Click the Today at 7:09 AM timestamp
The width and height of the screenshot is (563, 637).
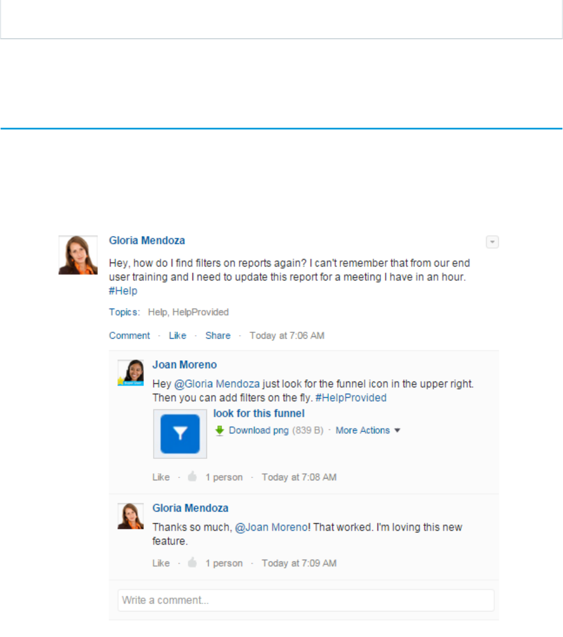299,564
